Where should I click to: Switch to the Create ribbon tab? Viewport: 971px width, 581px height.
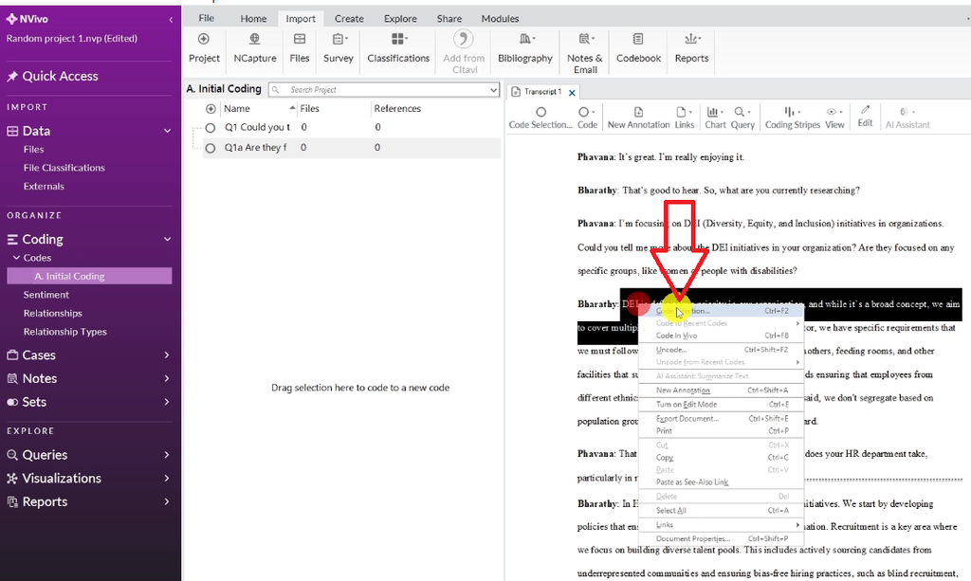pos(349,19)
